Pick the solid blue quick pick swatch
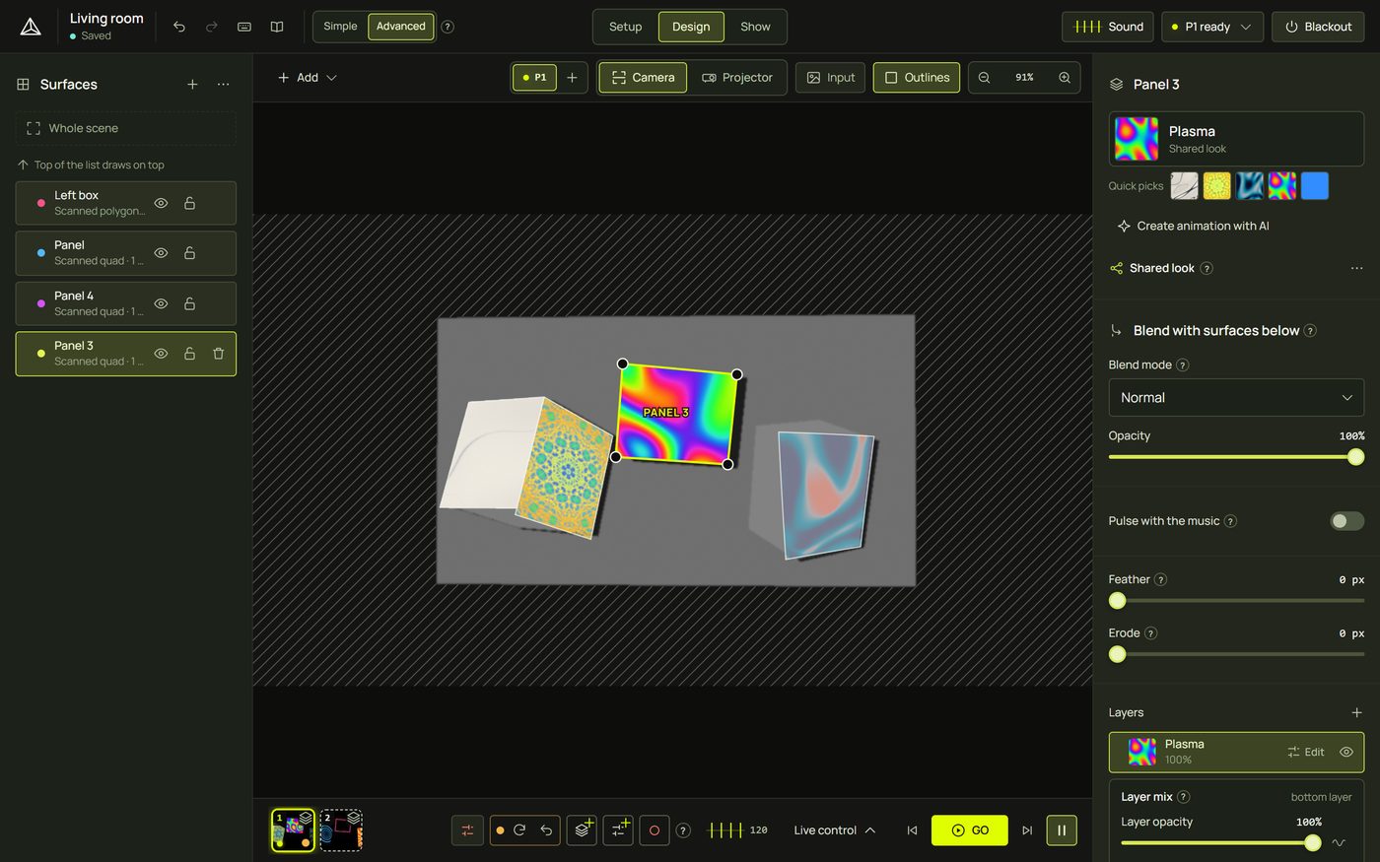 tap(1315, 186)
